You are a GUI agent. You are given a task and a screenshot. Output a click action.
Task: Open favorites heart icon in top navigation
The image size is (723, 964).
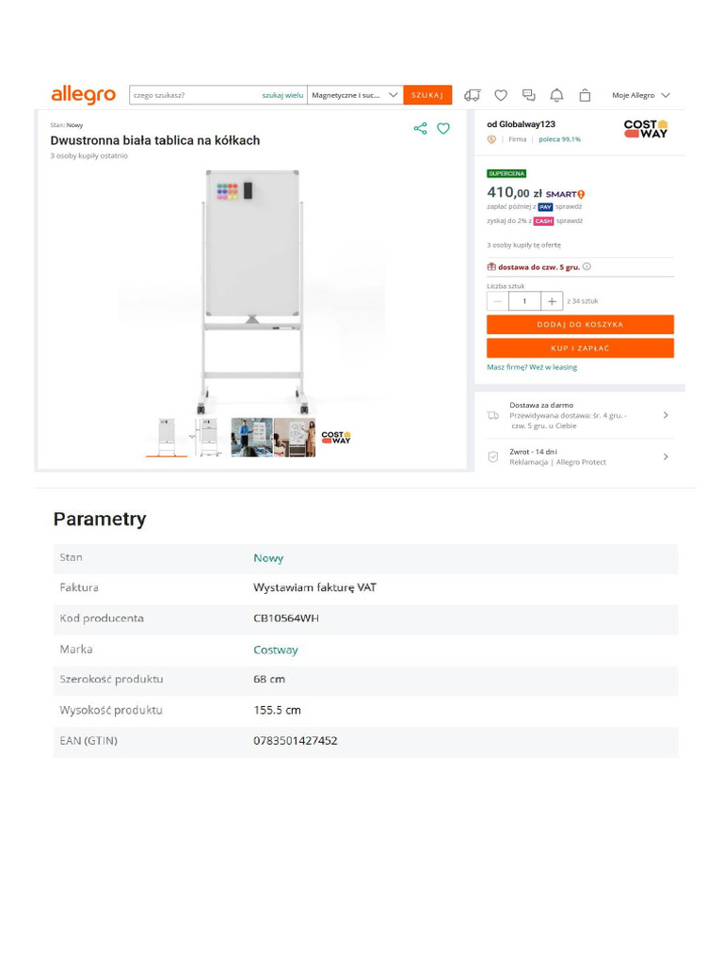pos(501,95)
